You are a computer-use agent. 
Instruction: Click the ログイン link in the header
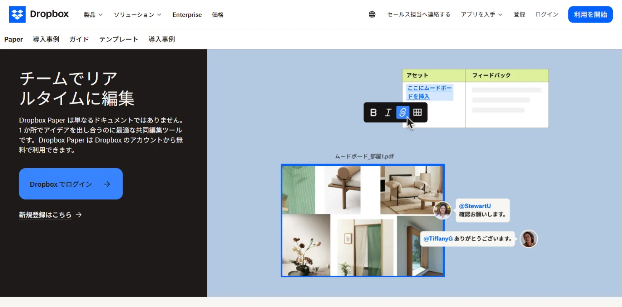pyautogui.click(x=547, y=14)
